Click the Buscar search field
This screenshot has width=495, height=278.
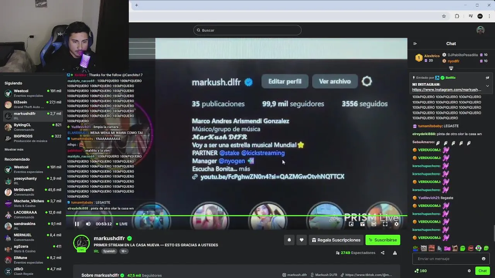pos(247,30)
